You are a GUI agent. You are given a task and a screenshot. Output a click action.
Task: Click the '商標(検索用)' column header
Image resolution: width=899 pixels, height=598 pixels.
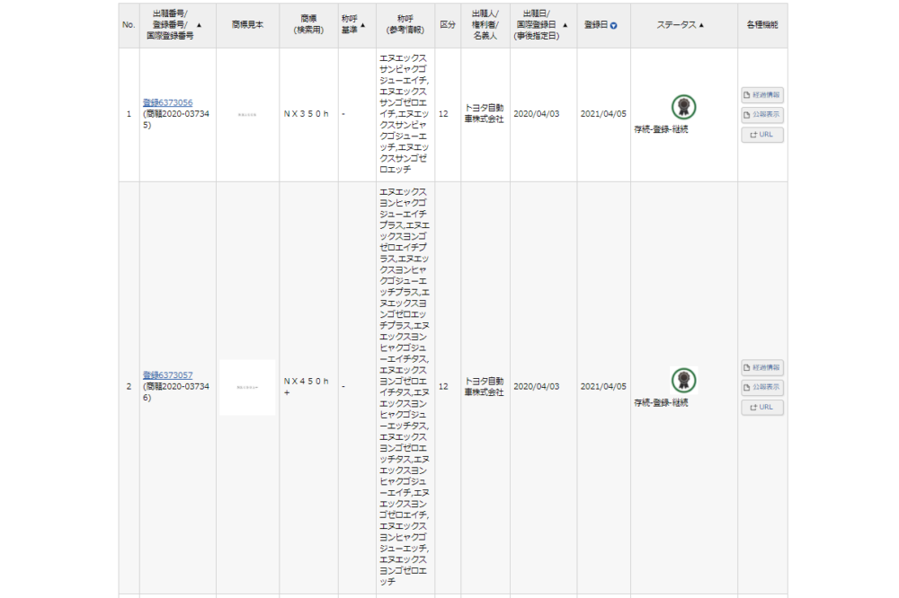[x=308, y=25]
